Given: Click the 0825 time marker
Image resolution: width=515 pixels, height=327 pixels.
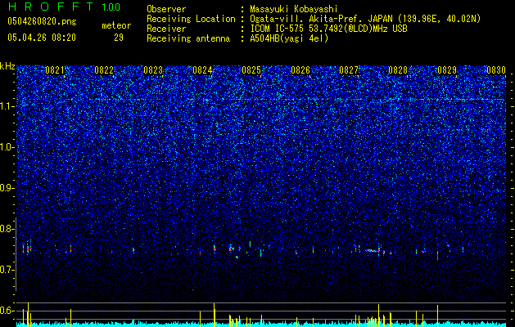Looking at the screenshot, I should click(251, 70).
